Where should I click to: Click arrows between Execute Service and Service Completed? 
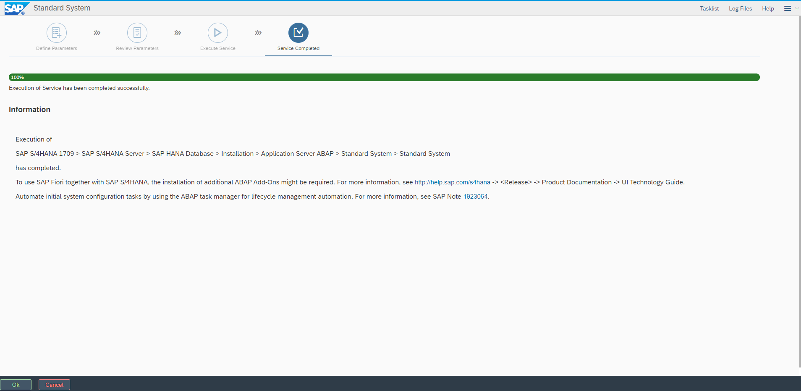pos(258,33)
